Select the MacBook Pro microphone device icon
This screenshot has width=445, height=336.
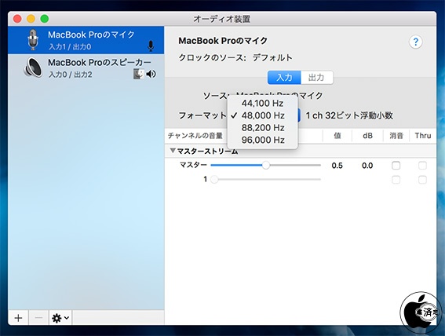click(x=33, y=40)
